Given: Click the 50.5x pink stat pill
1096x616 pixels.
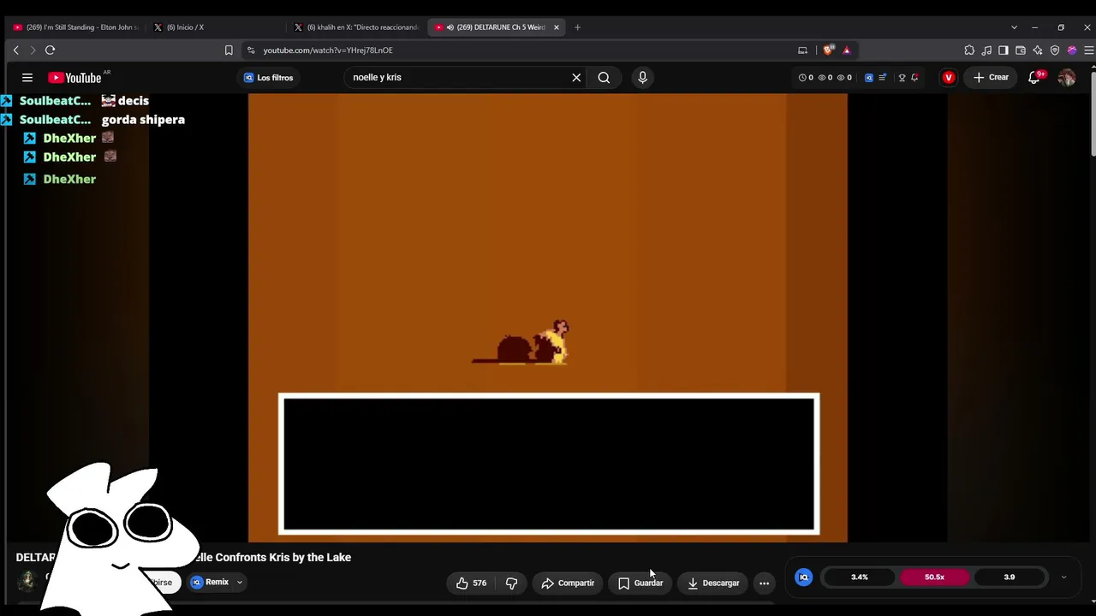Looking at the screenshot, I should point(934,577).
